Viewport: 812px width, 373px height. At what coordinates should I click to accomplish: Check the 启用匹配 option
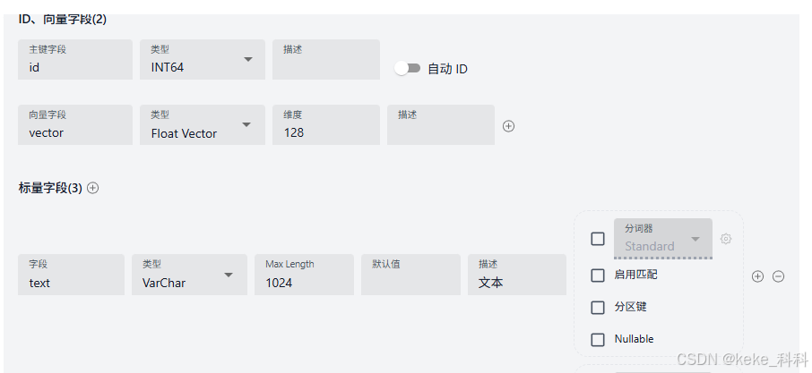click(598, 276)
